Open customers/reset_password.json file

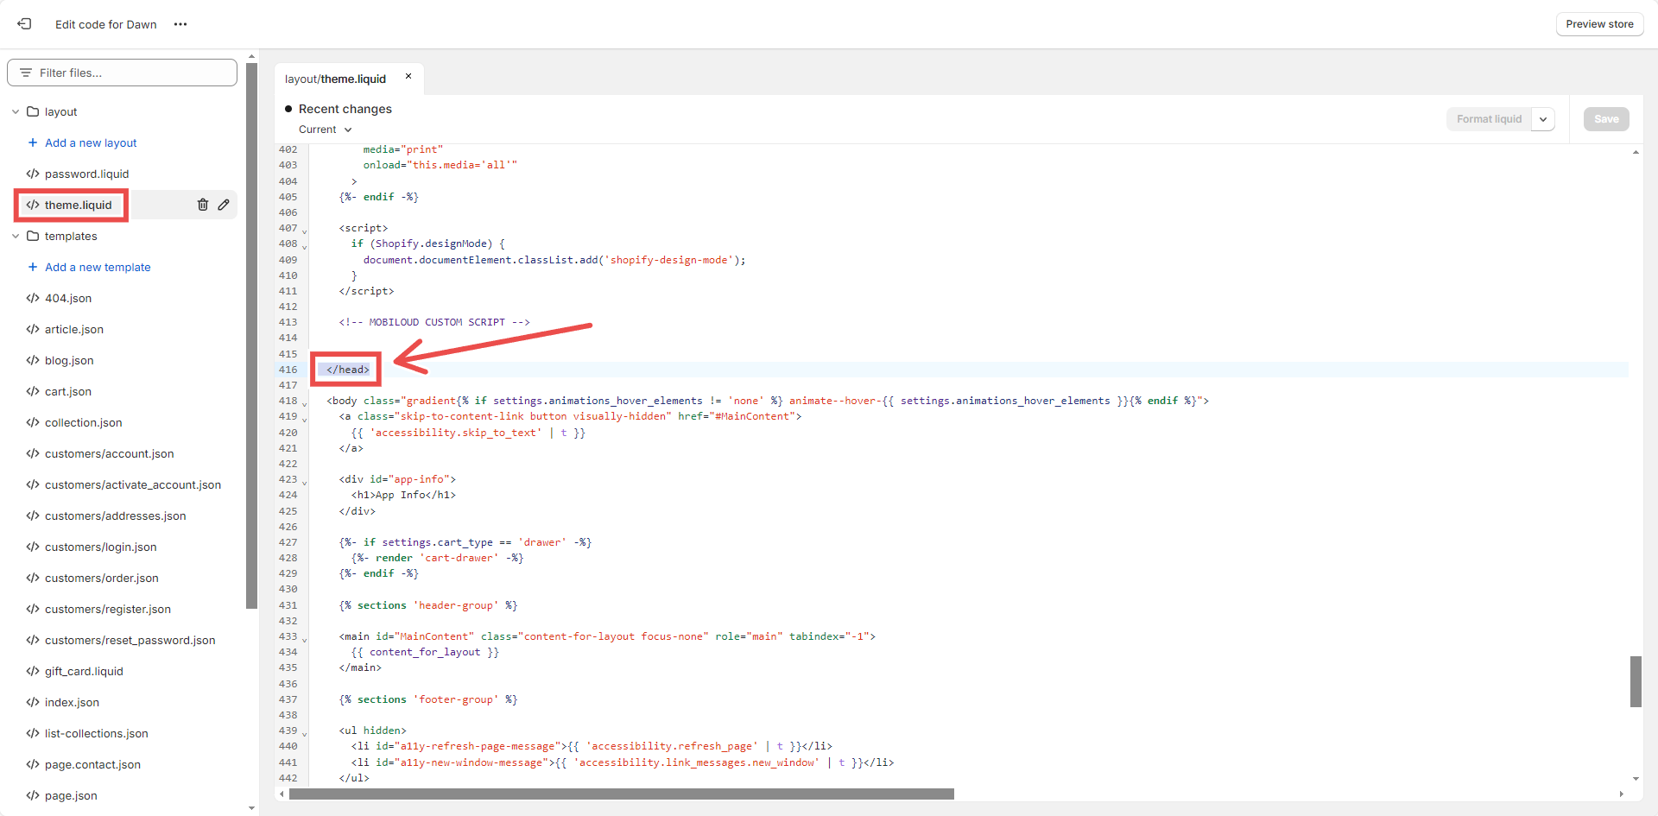(x=130, y=640)
